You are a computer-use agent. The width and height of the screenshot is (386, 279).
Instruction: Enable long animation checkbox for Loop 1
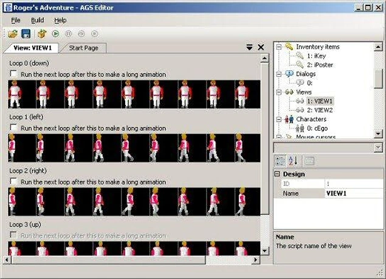(13, 127)
